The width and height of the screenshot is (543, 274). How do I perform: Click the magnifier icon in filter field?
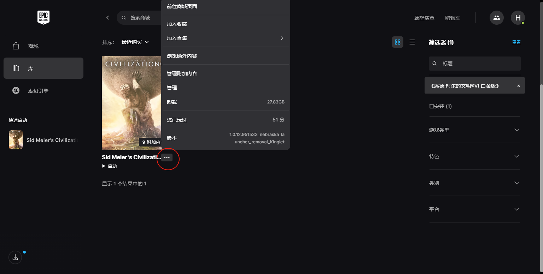point(435,64)
